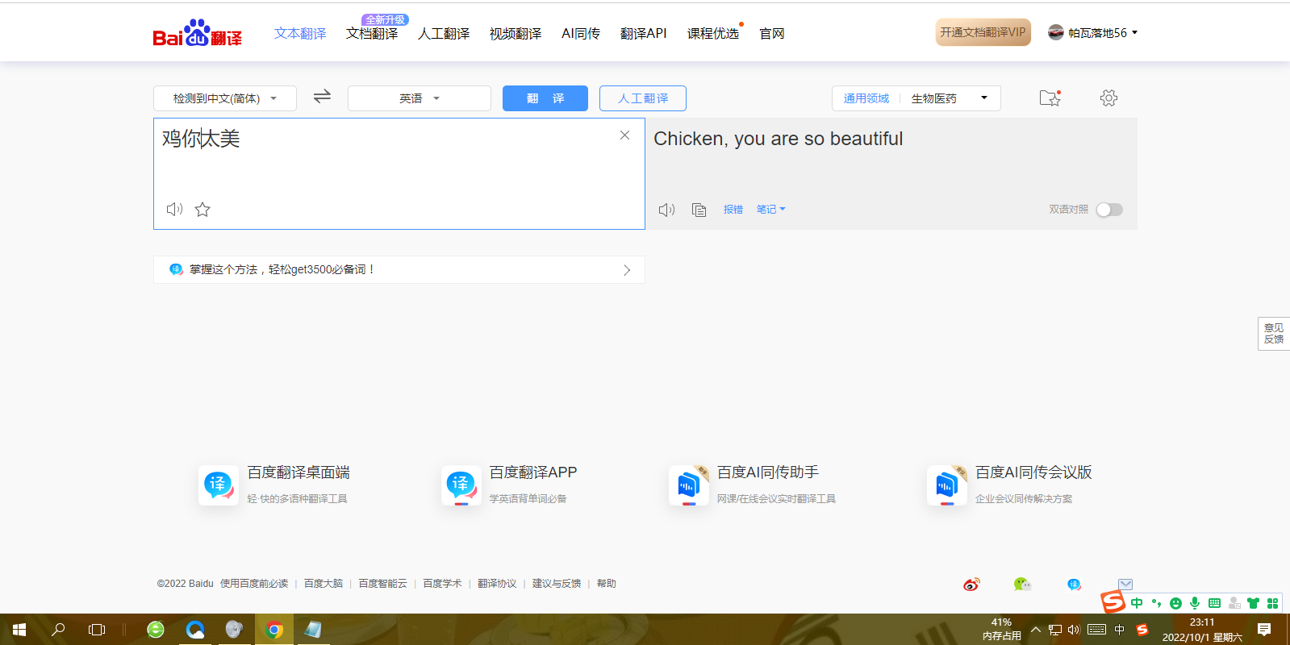Start Sogou voice input microphone

[x=1195, y=603]
